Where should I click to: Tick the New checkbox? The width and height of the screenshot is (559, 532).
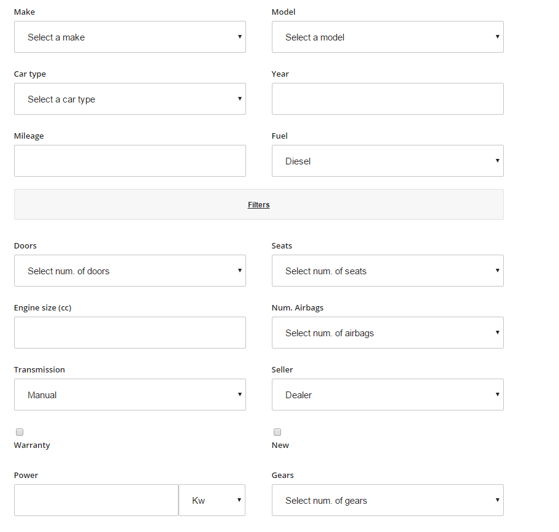[x=277, y=432]
